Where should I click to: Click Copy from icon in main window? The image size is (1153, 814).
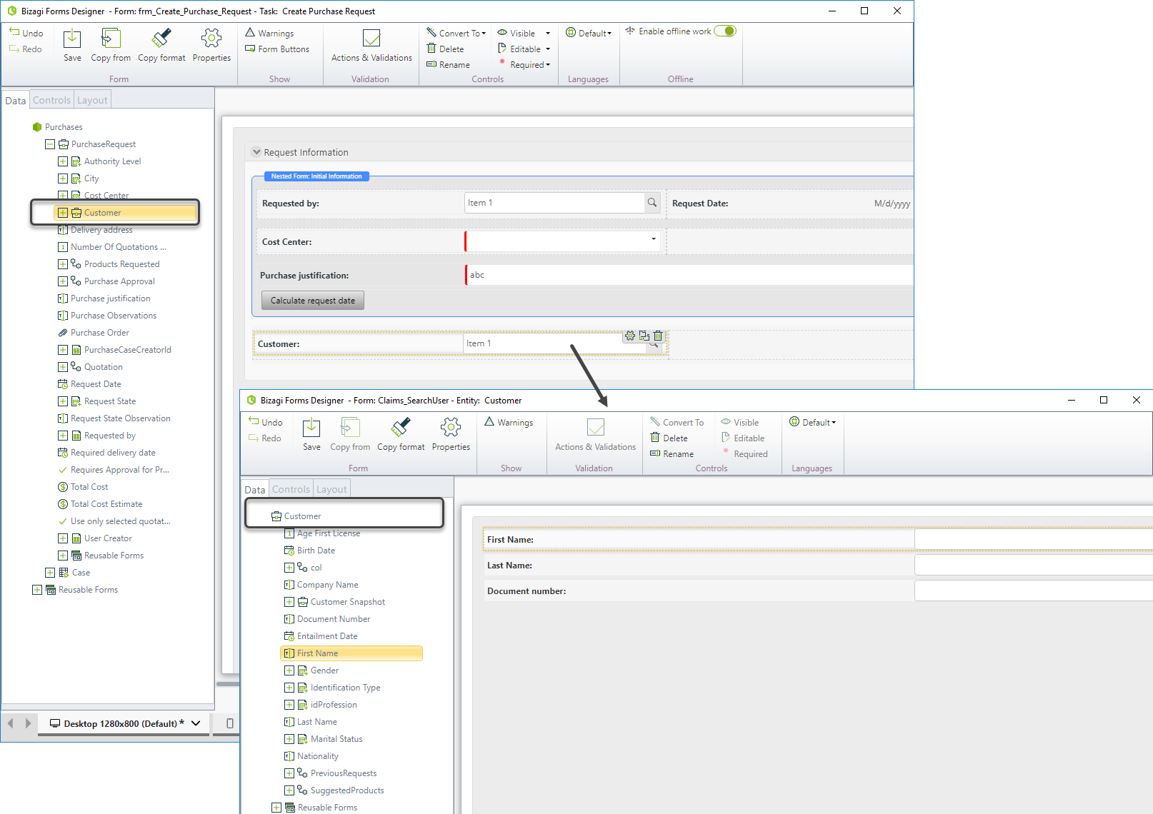111,45
